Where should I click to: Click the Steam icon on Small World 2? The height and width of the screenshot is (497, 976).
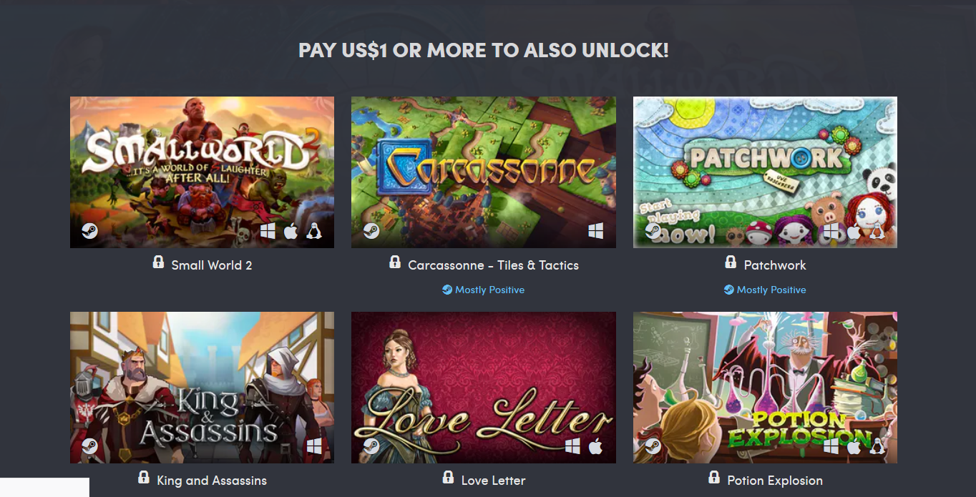(x=89, y=231)
